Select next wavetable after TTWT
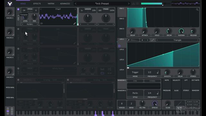This screenshot has height=116, width=206. click(x=75, y=9)
